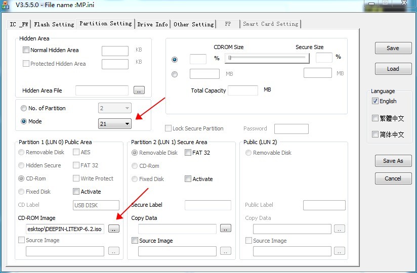Click the Save As button
The width and height of the screenshot is (417, 273).
click(x=393, y=161)
